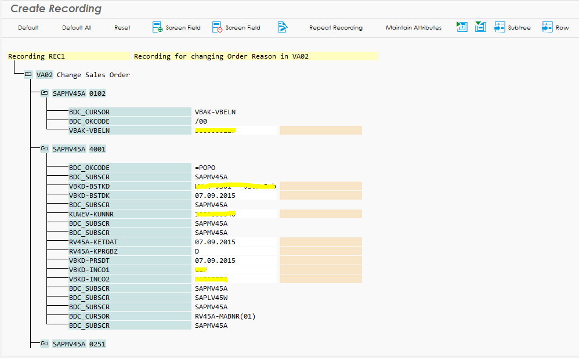Click the pencil edit document icon in toolbar
579x358 pixels.
click(283, 27)
